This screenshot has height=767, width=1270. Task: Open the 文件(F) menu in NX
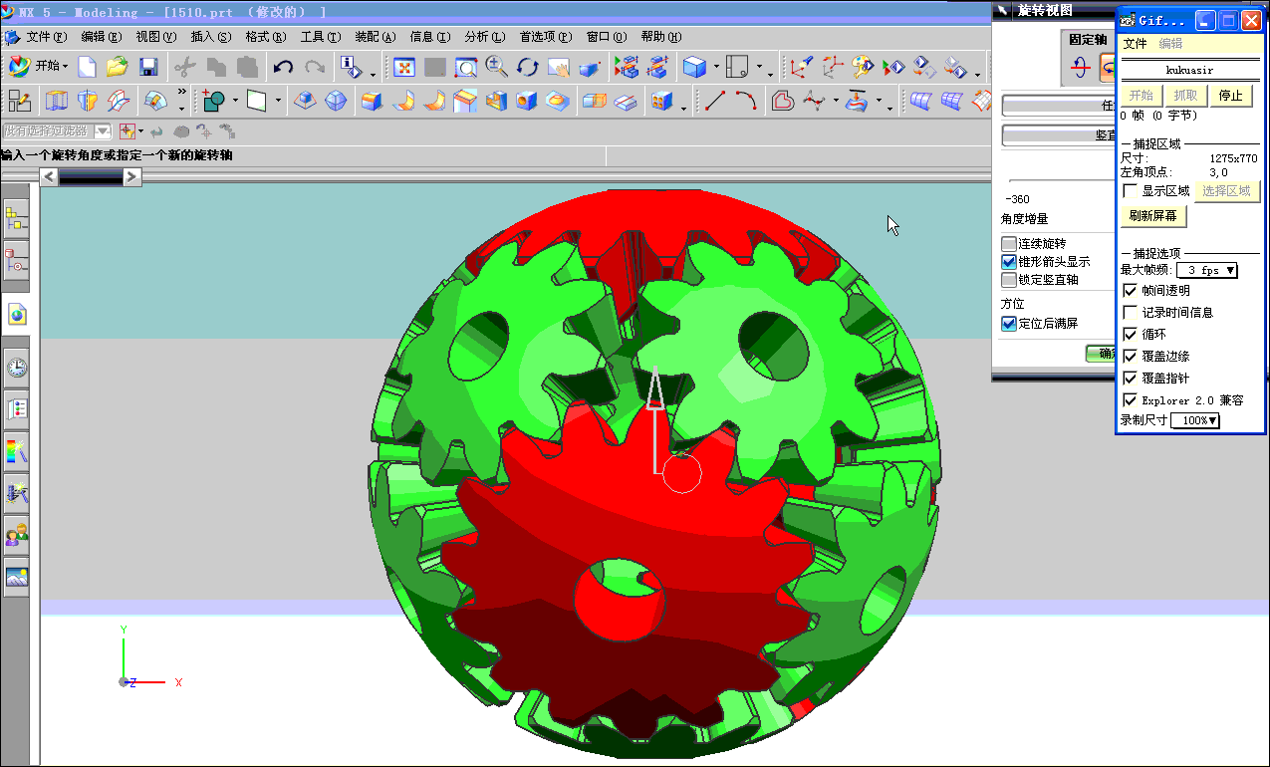(47, 37)
